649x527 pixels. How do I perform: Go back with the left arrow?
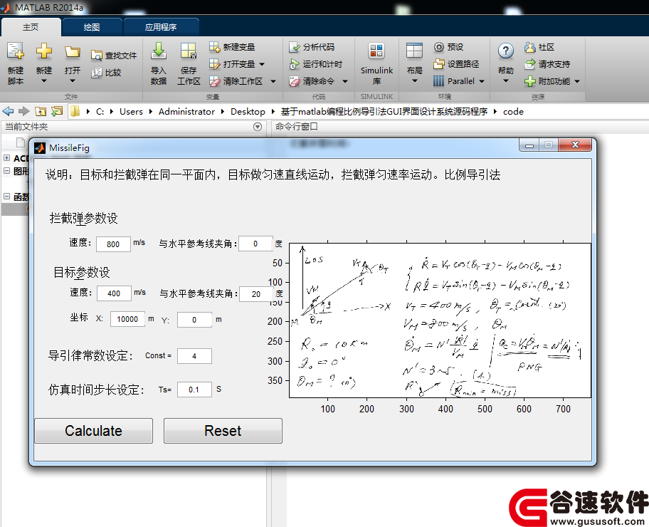8,111
